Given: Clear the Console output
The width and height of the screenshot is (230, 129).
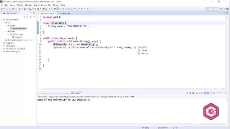Looking at the screenshot, I should point(197,93).
